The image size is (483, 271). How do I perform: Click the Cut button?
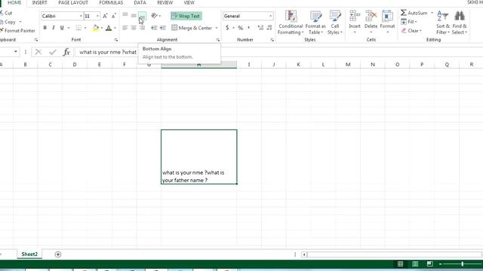(7, 13)
